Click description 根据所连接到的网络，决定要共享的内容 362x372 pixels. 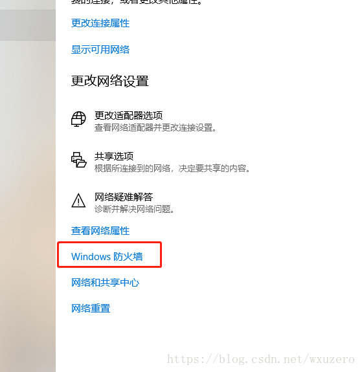tap(172, 168)
